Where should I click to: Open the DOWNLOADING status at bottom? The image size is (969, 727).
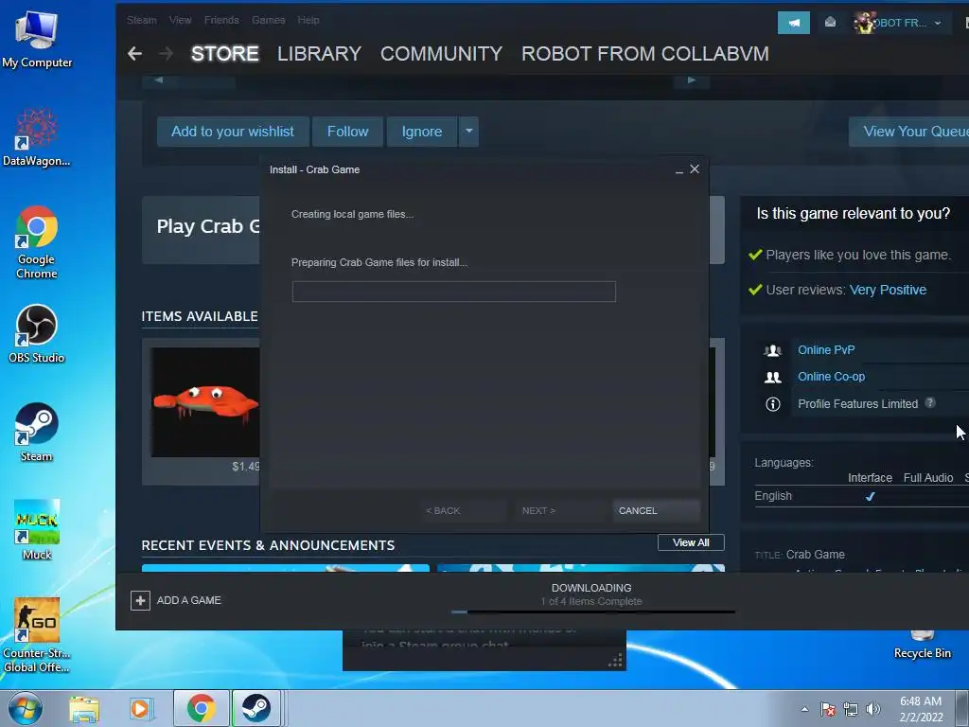coord(591,588)
